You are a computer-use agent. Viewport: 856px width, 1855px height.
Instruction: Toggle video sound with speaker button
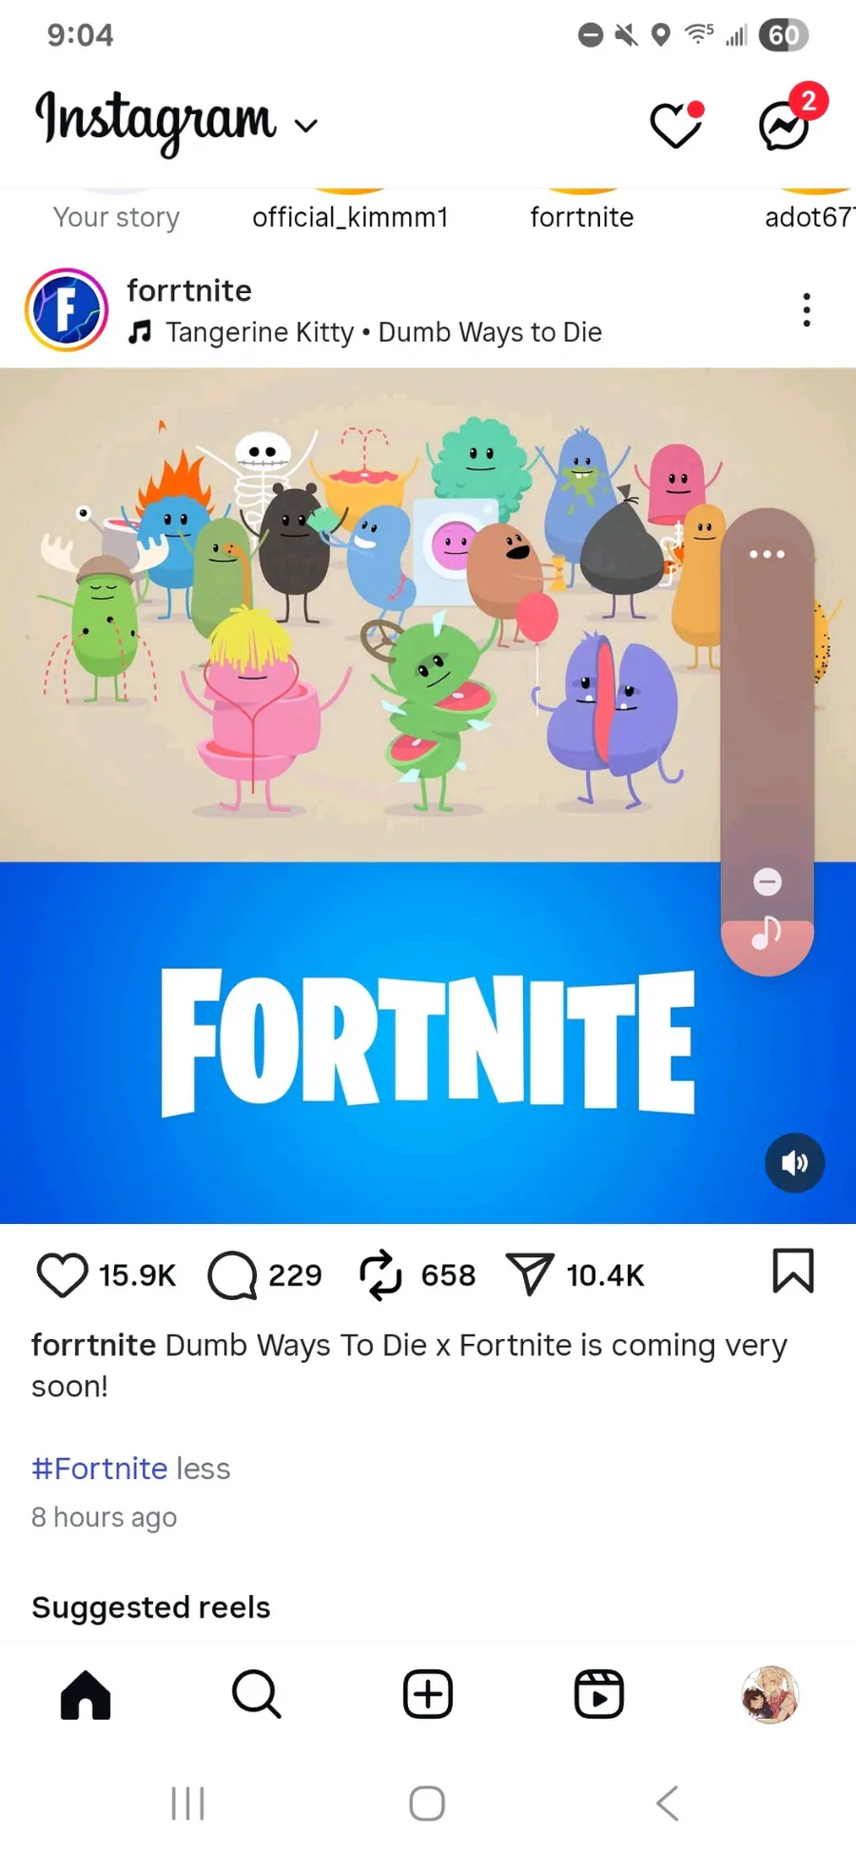pyautogui.click(x=794, y=1162)
